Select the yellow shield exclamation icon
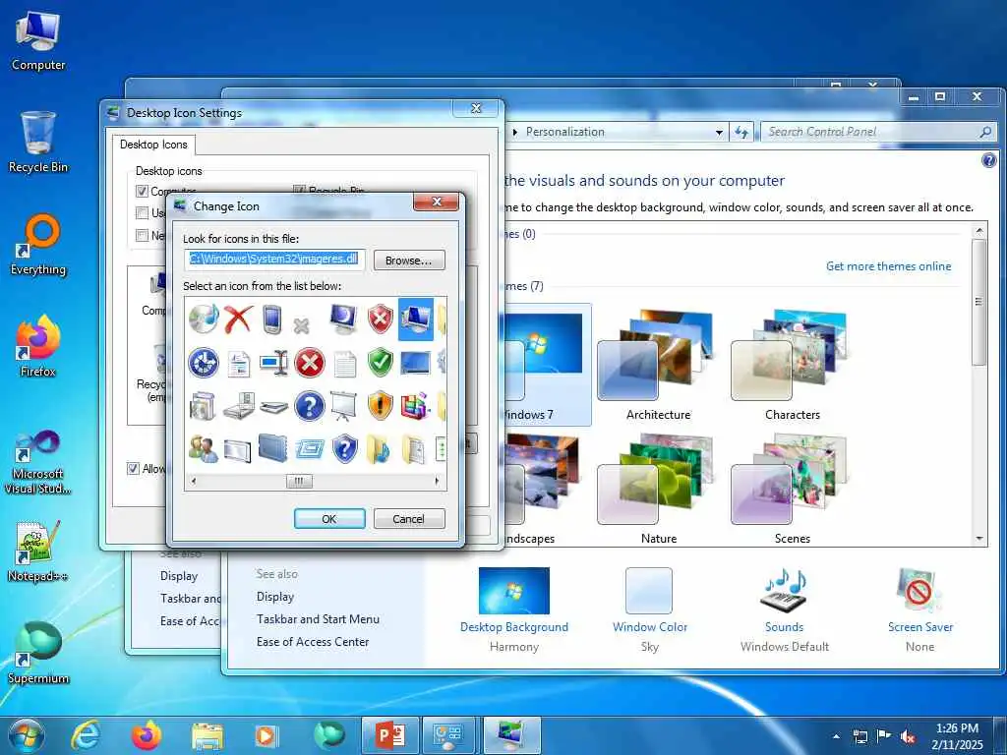 click(381, 406)
